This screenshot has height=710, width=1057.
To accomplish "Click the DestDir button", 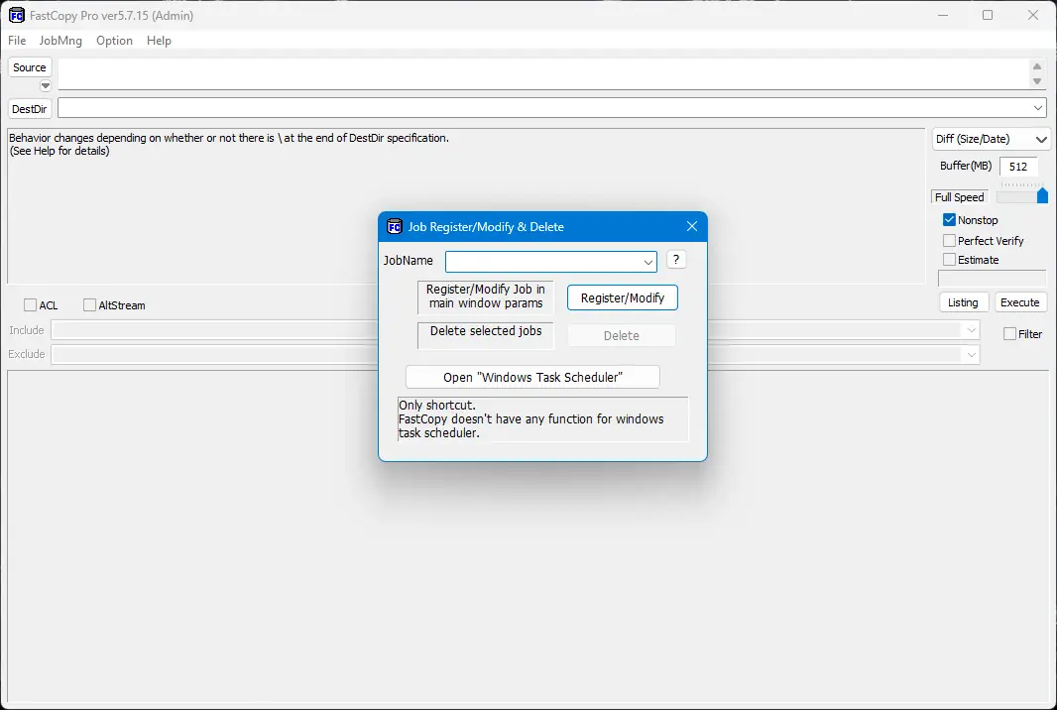I will (30, 108).
